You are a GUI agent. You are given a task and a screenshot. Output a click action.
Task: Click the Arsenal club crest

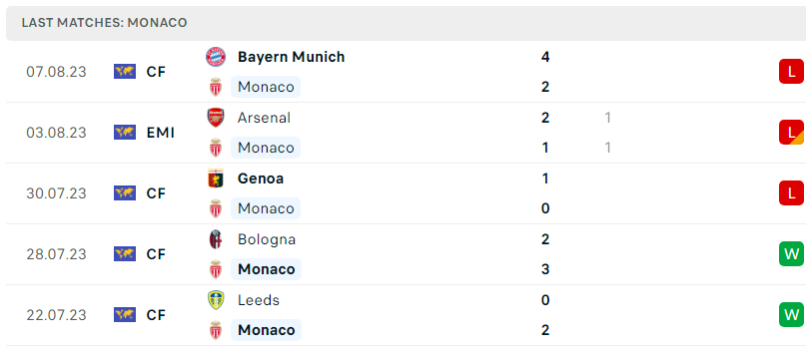pos(216,118)
